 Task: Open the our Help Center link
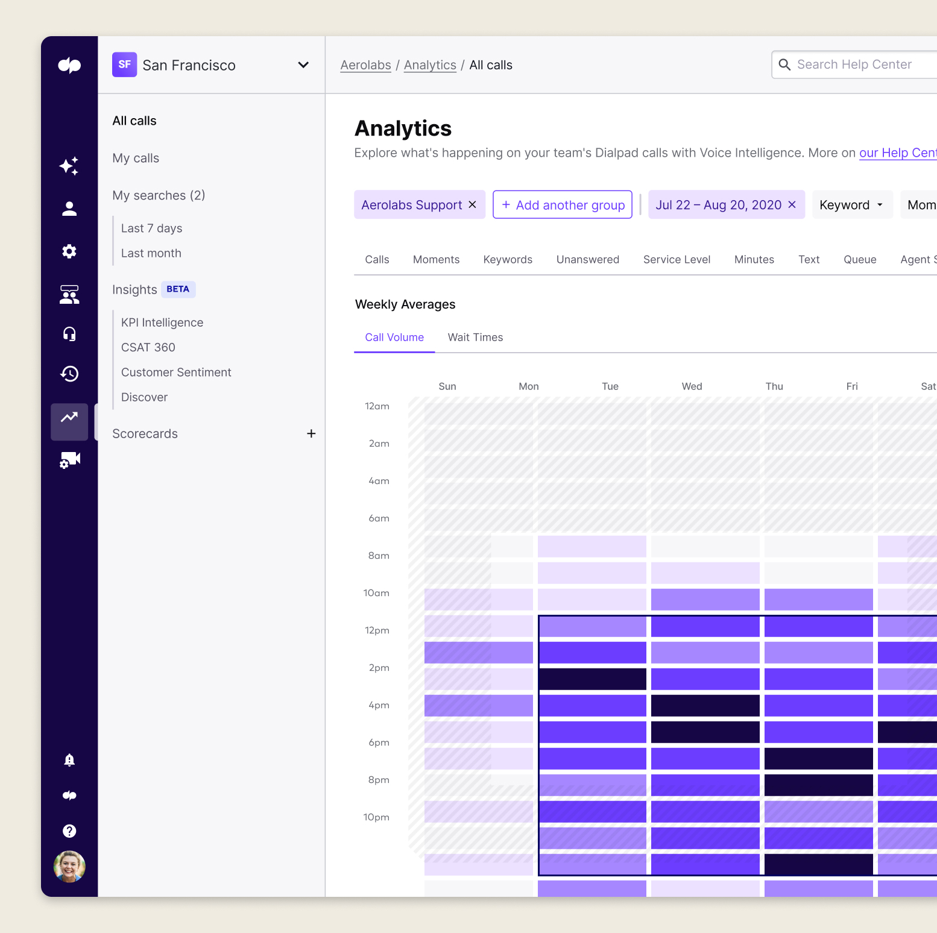click(898, 153)
